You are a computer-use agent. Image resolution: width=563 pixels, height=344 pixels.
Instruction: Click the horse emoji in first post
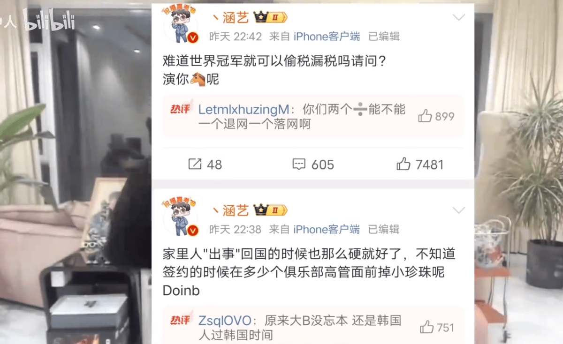pos(198,79)
